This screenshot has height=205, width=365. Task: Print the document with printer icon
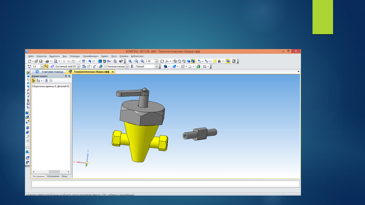pos(47,61)
